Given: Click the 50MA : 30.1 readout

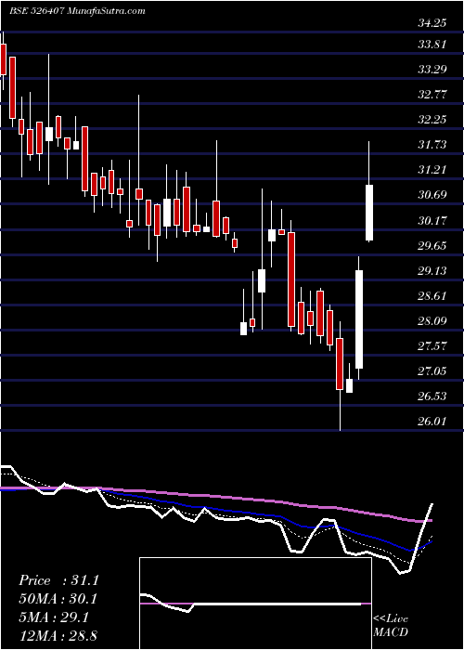Looking at the screenshot, I should [x=58, y=599].
